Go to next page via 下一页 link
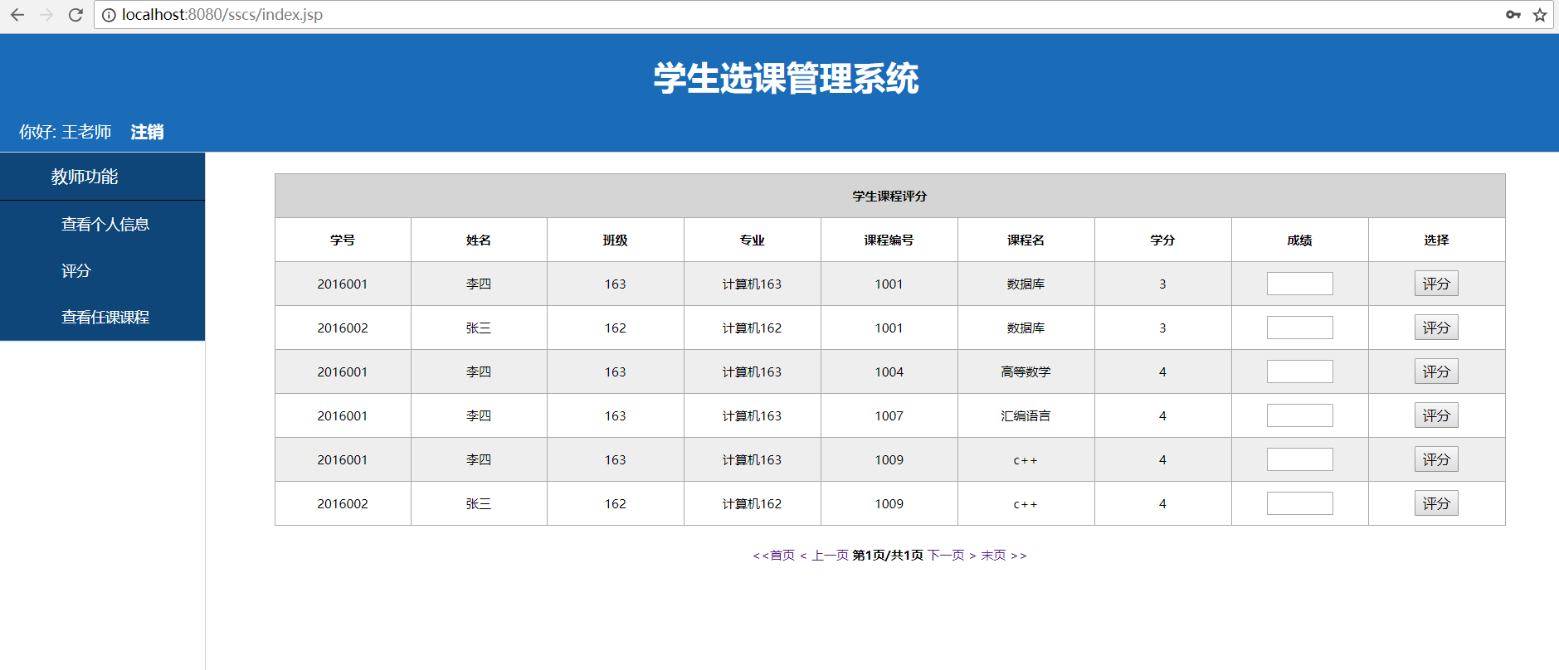 click(x=946, y=556)
